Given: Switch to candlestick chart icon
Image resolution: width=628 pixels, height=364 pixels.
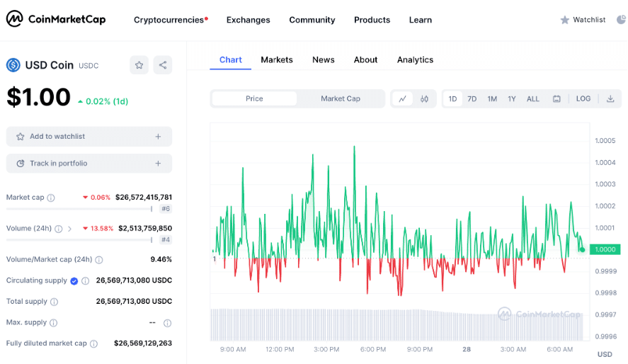Looking at the screenshot, I should point(424,99).
